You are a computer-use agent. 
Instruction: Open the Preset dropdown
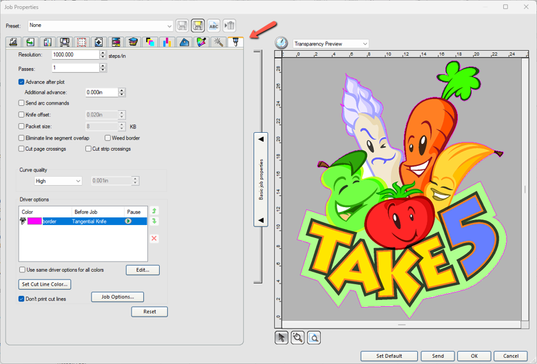coord(169,25)
